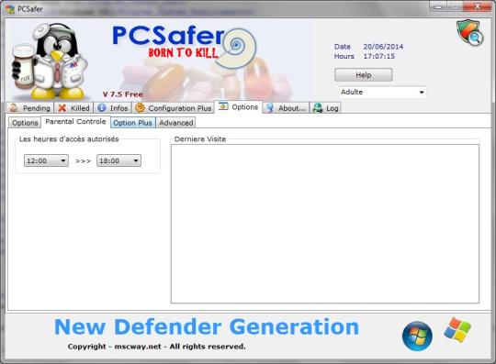Viewport: 496px width, 364px height.
Task: Open the Adulte profile dropdown
Action: click(382, 92)
